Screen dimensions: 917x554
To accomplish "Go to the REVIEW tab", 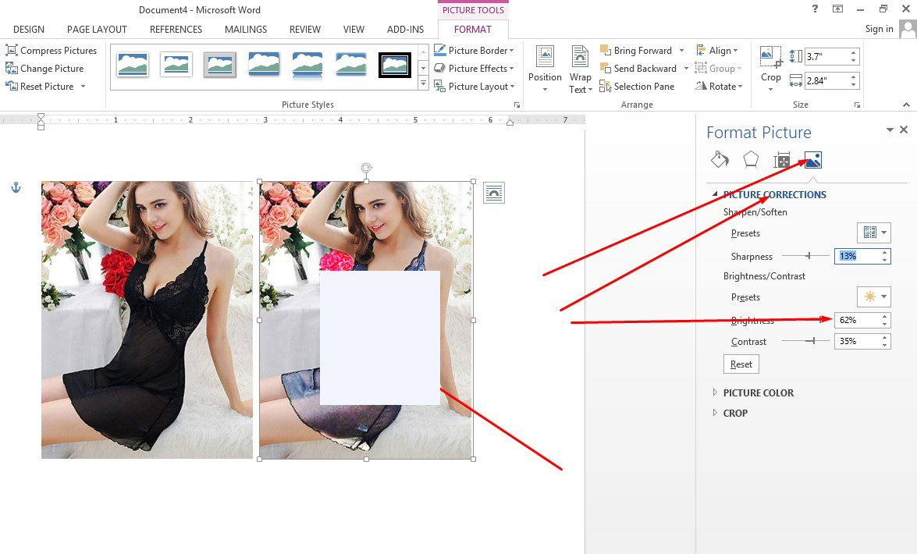I will [x=305, y=29].
